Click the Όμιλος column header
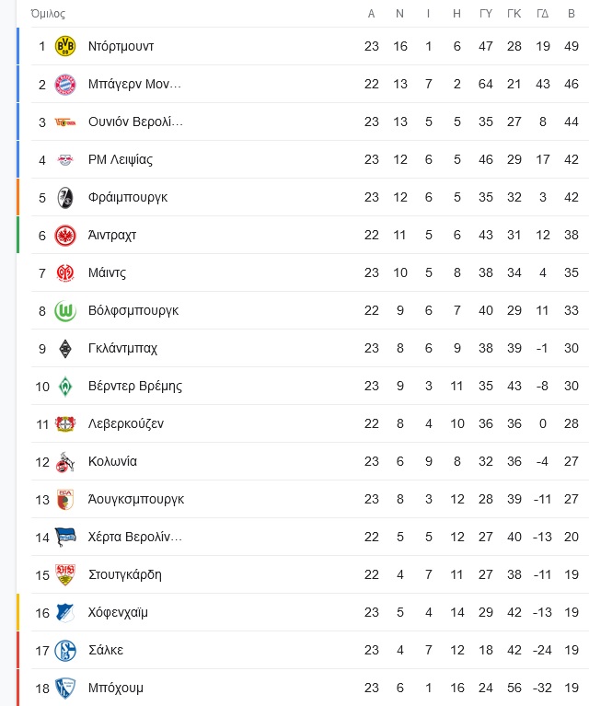The width and height of the screenshot is (589, 706). point(48,14)
